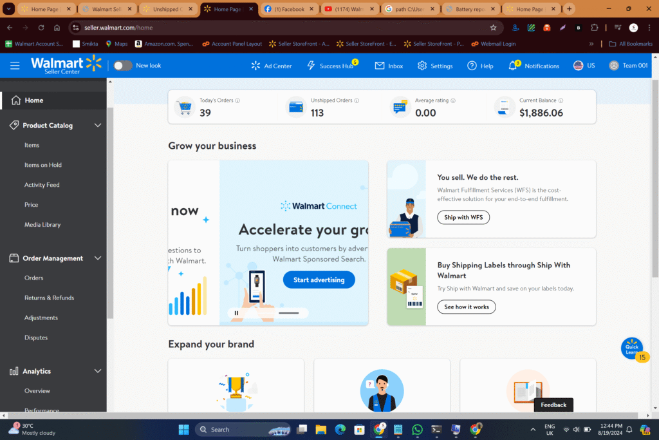Screen dimensions: 659x440
Task: Click the Current Balance info icon
Action: pos(561,100)
